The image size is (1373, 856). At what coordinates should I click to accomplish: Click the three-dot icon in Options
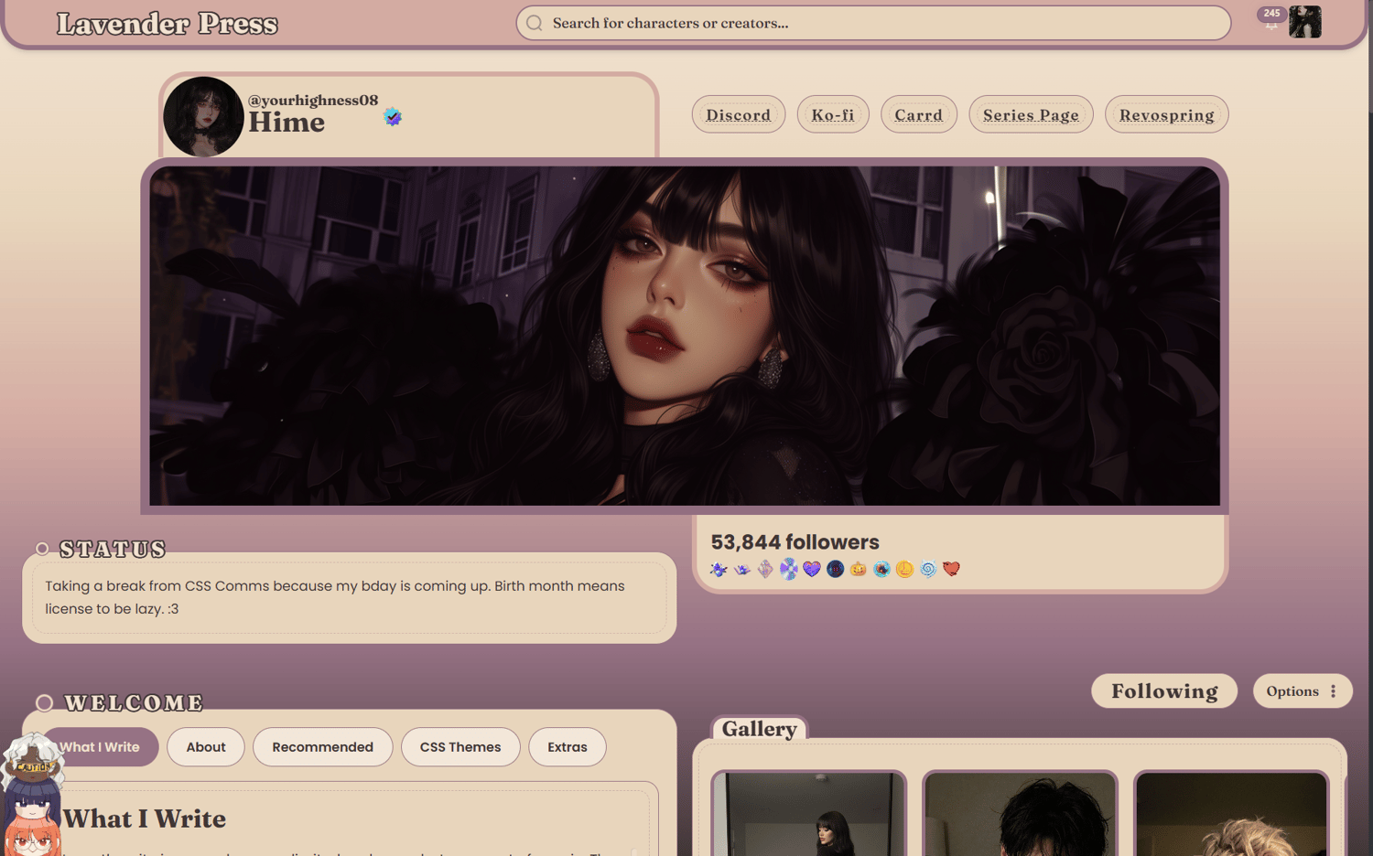[x=1334, y=691]
